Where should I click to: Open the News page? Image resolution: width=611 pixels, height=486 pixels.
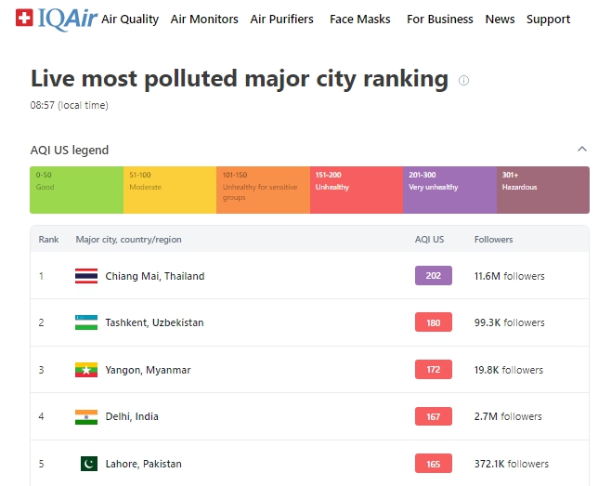[500, 19]
